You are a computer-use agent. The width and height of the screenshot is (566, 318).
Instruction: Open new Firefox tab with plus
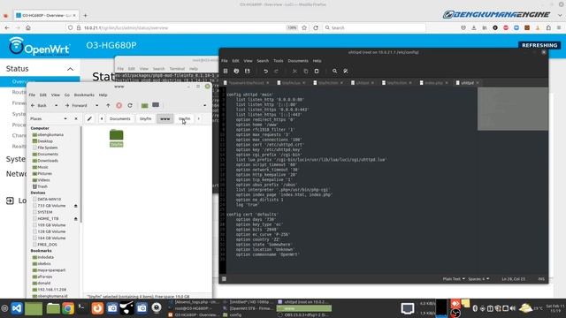(85, 16)
